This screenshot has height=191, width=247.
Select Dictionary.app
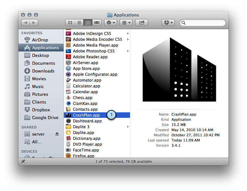coord(97,138)
